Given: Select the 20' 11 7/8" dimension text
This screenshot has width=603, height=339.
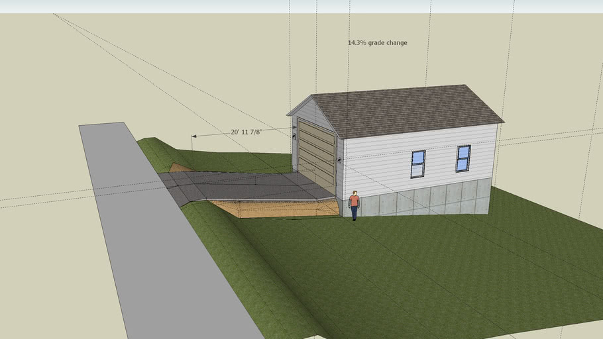Looking at the screenshot, I should click(x=247, y=132).
